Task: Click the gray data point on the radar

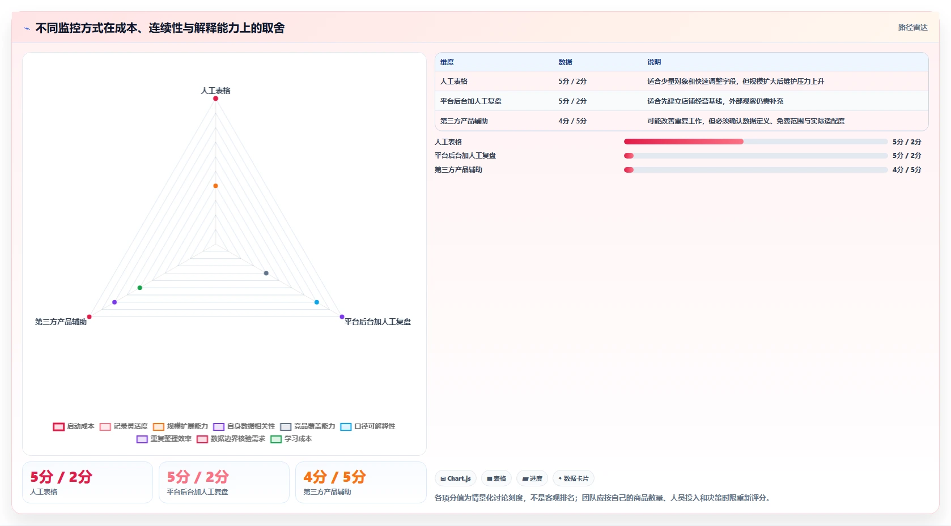Action: pos(266,273)
